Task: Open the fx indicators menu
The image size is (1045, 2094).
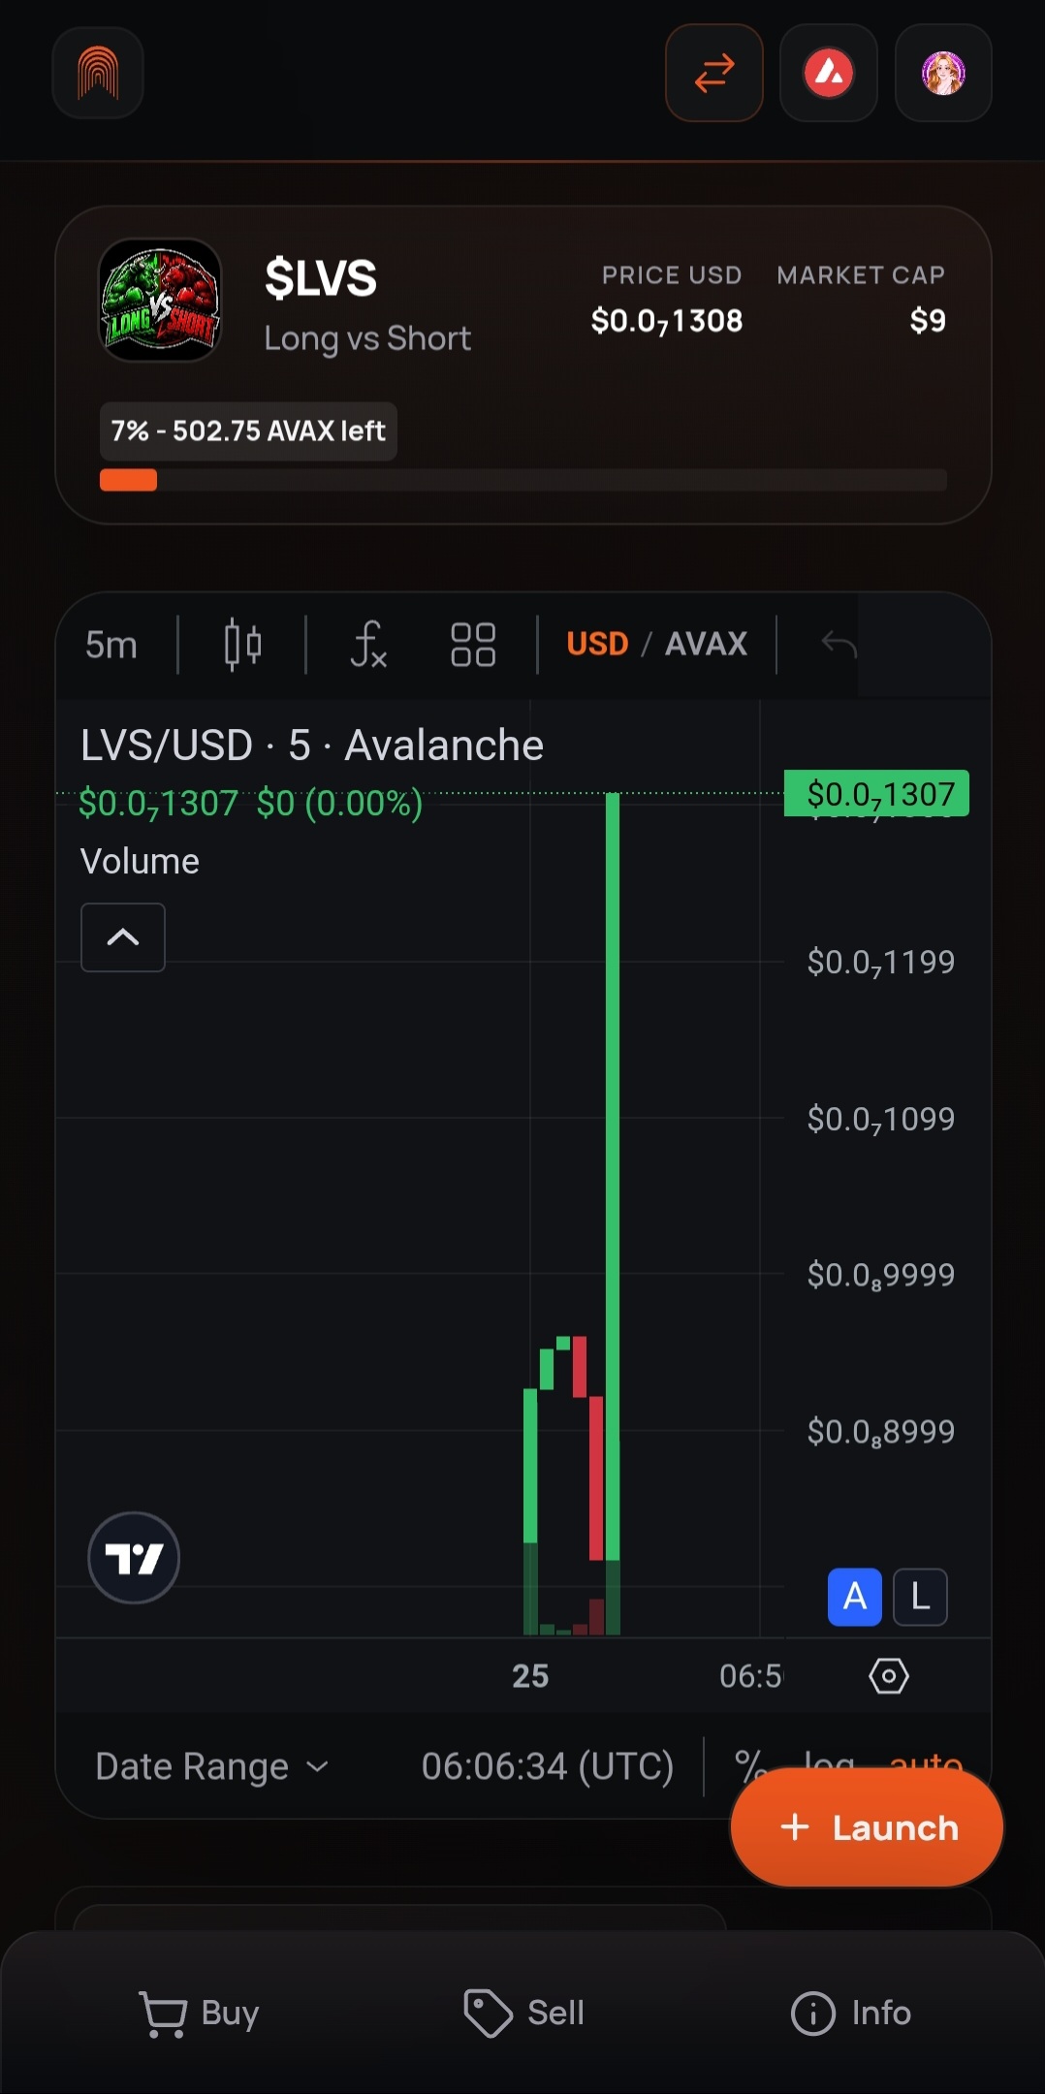Action: point(368,644)
